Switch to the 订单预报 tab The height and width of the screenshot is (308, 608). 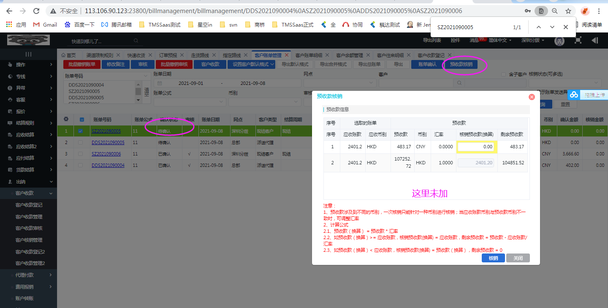pyautogui.click(x=168, y=55)
